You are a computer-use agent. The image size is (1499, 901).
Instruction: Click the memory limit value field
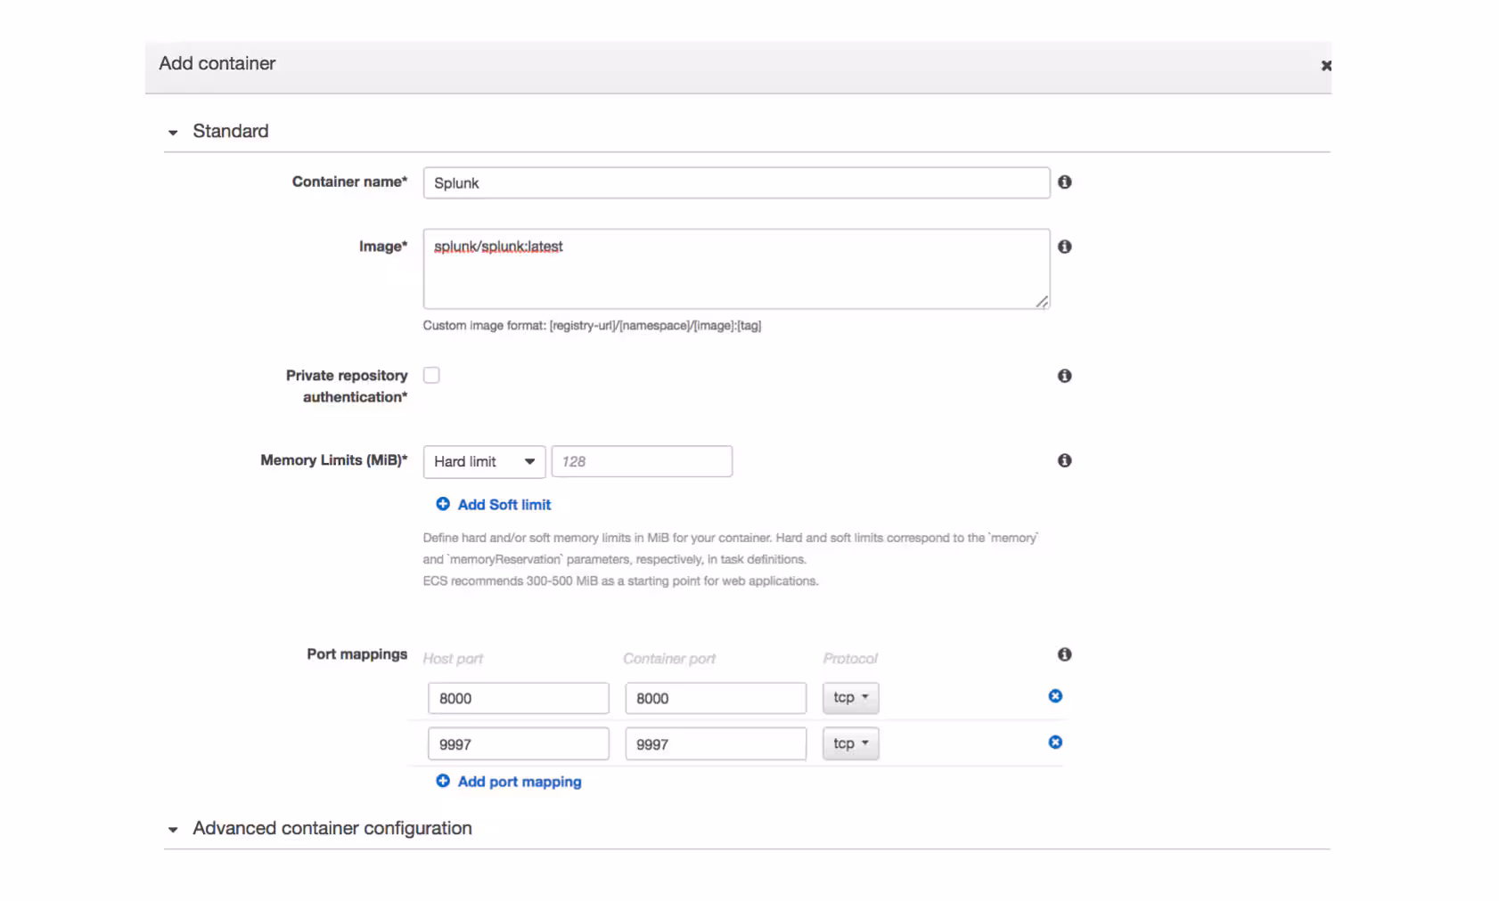pos(642,461)
